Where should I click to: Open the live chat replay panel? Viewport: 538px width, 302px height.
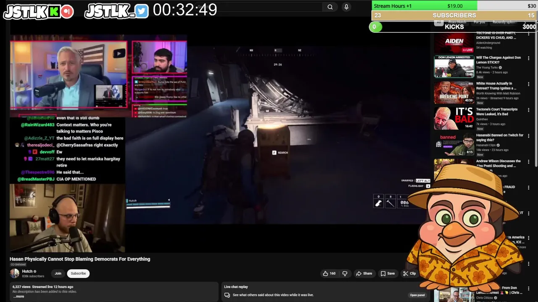click(x=417, y=295)
